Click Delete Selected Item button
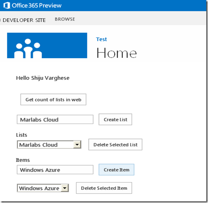Viewport: 208px width, 203px height. coord(104,188)
